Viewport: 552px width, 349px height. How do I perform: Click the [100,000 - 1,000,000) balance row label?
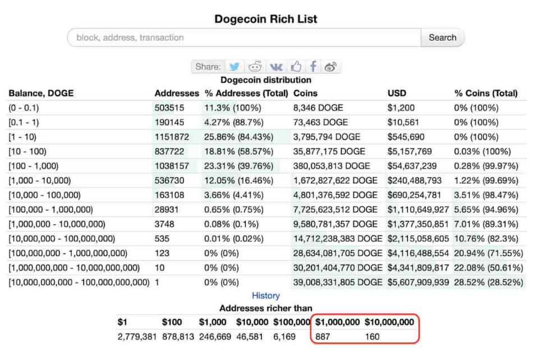click(50, 210)
